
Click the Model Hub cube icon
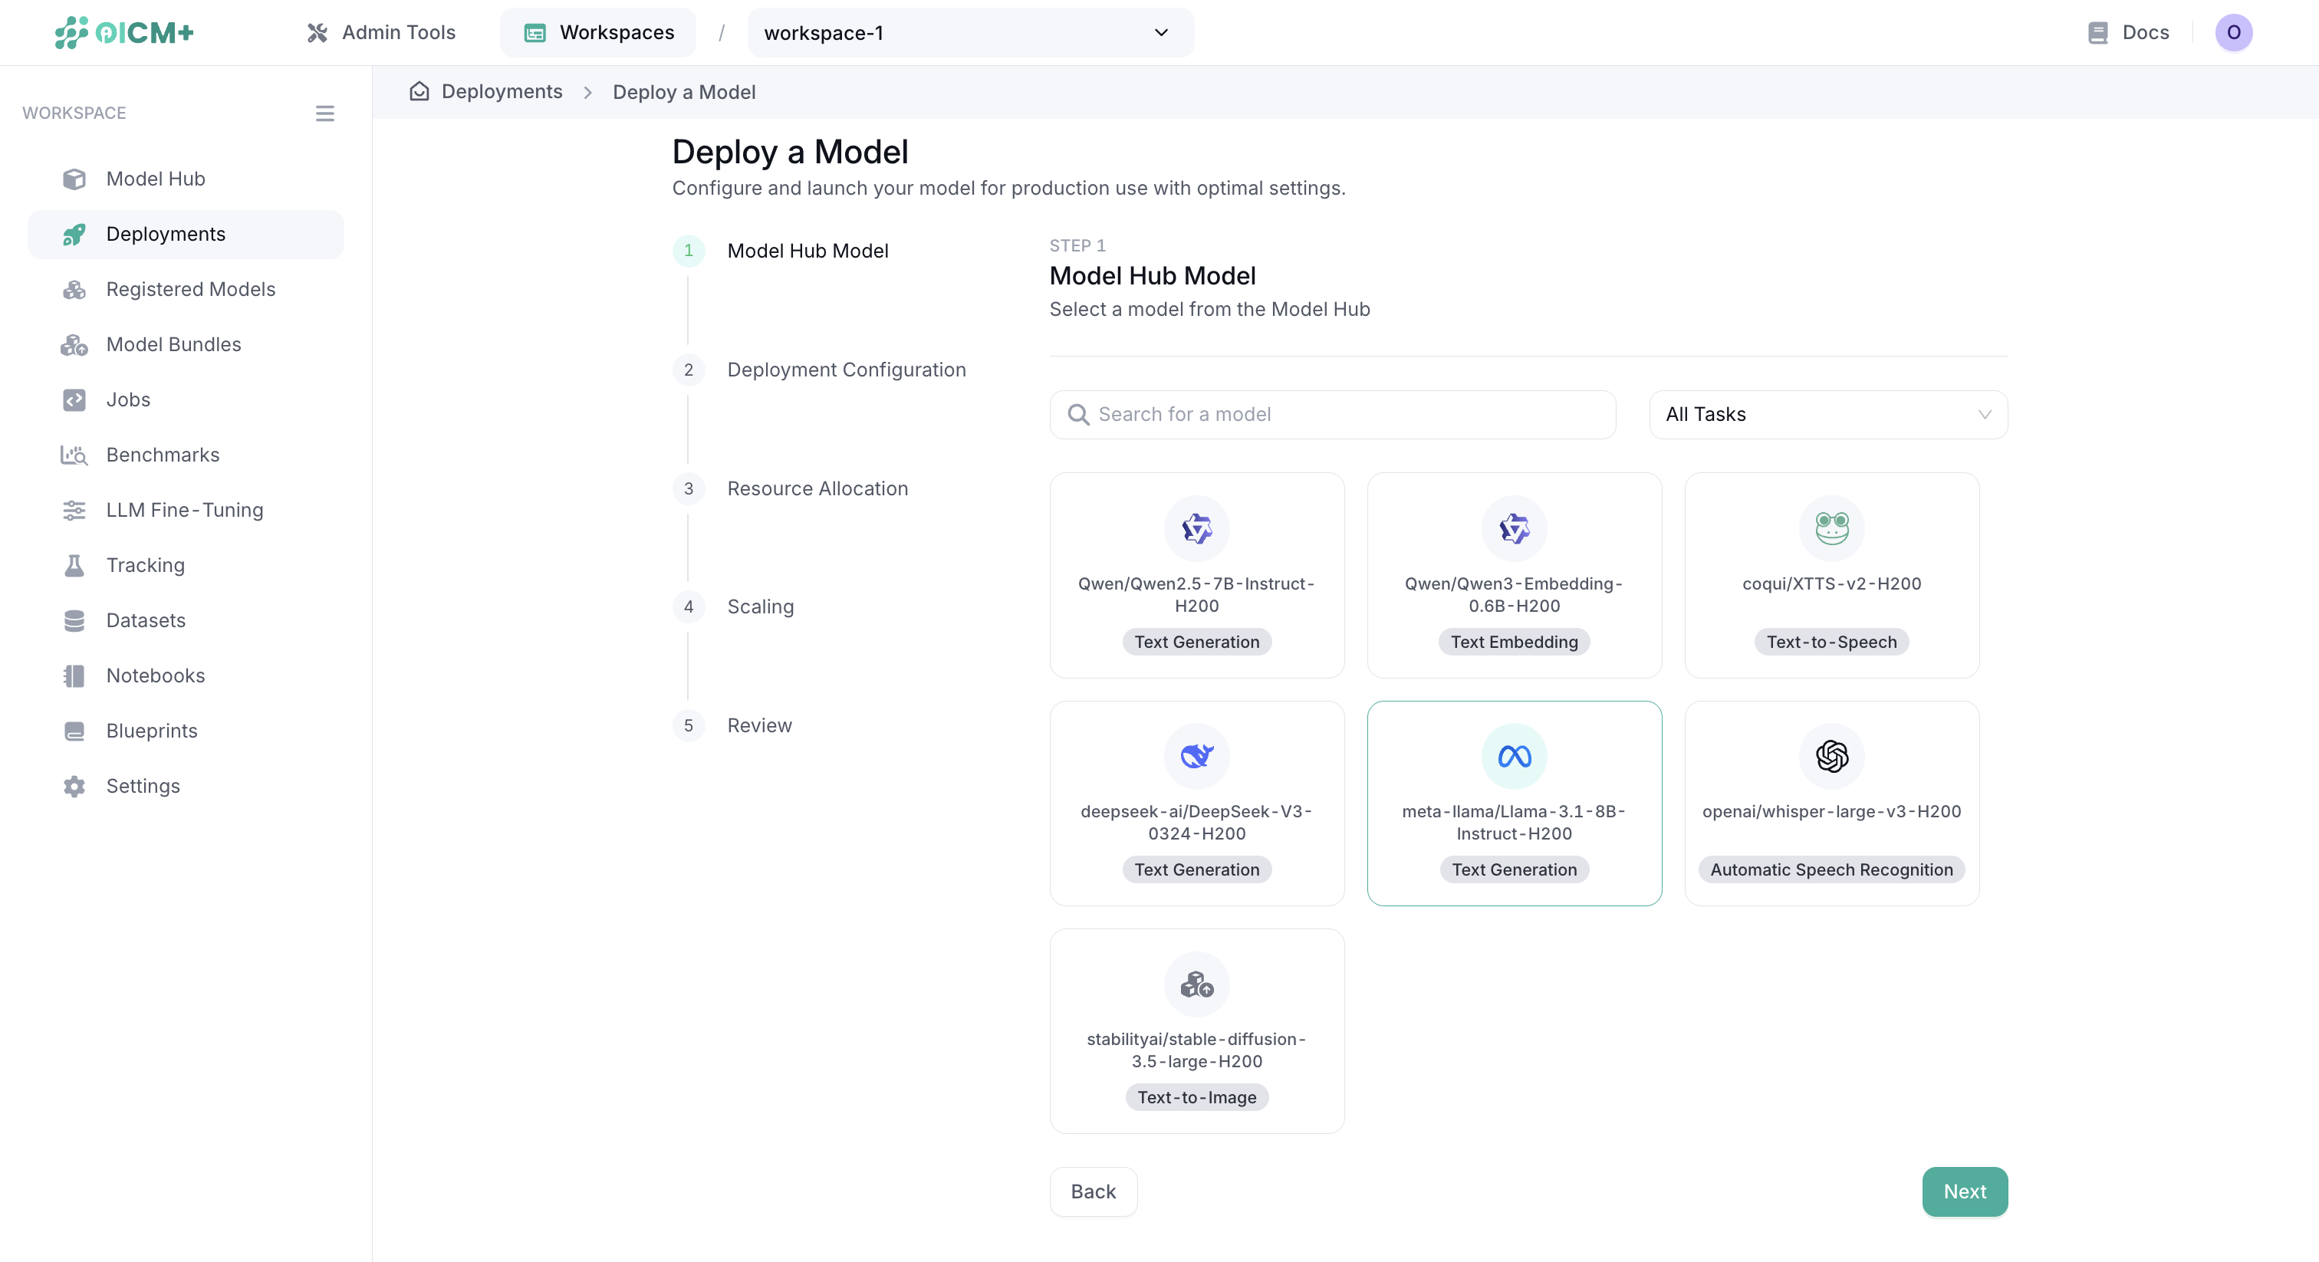pos(74,179)
